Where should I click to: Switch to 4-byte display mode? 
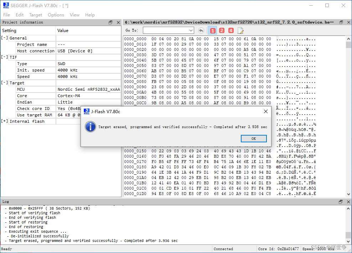(x=231, y=31)
